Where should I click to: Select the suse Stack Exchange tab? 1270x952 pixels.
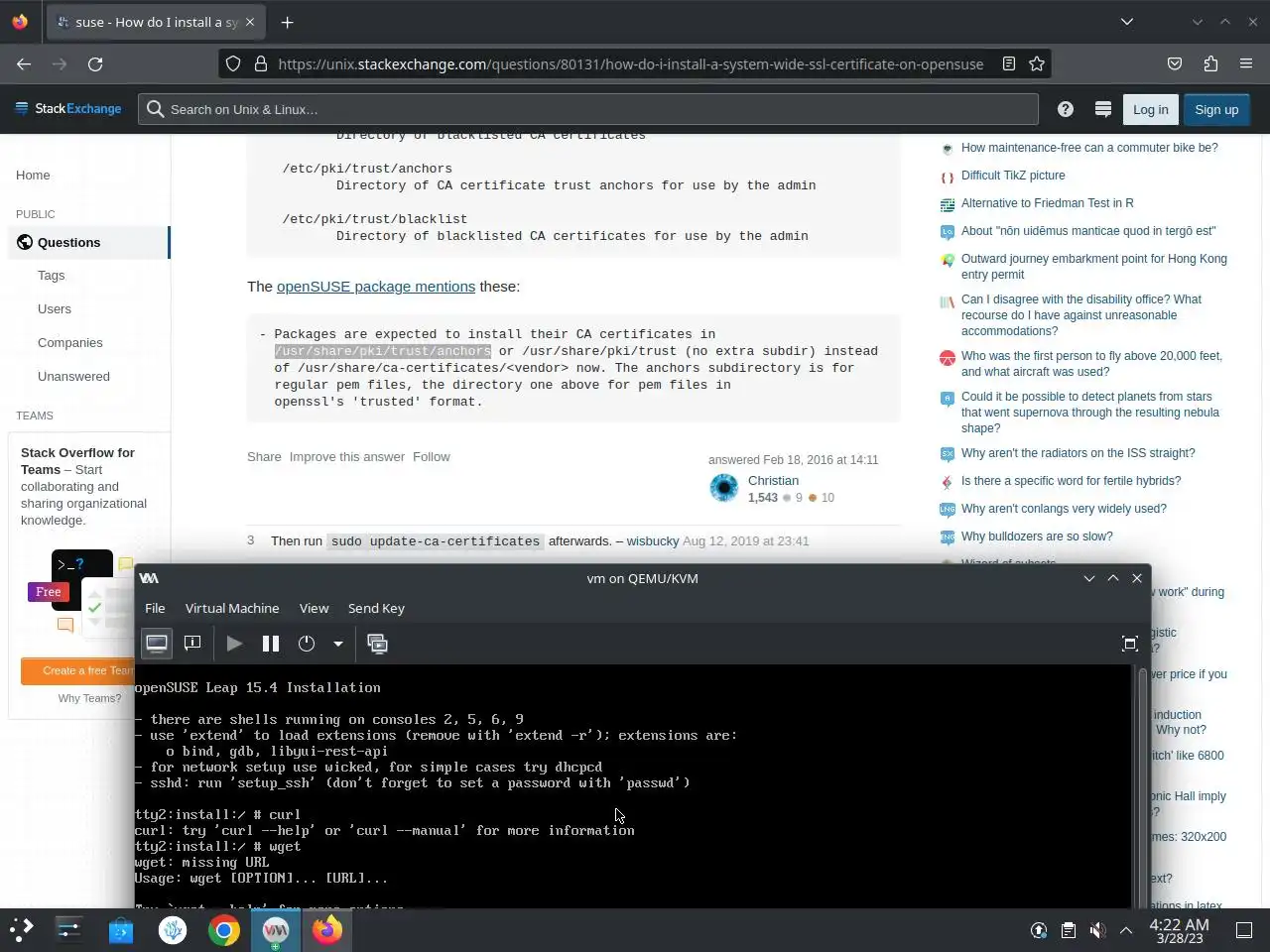click(x=155, y=22)
